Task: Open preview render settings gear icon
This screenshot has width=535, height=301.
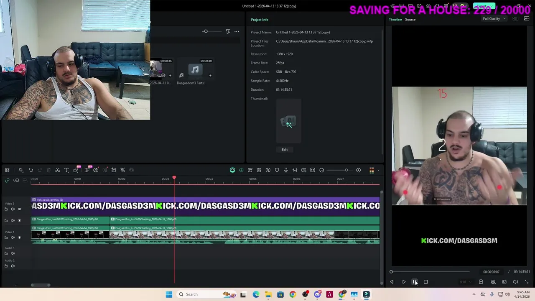Action: 493,282
